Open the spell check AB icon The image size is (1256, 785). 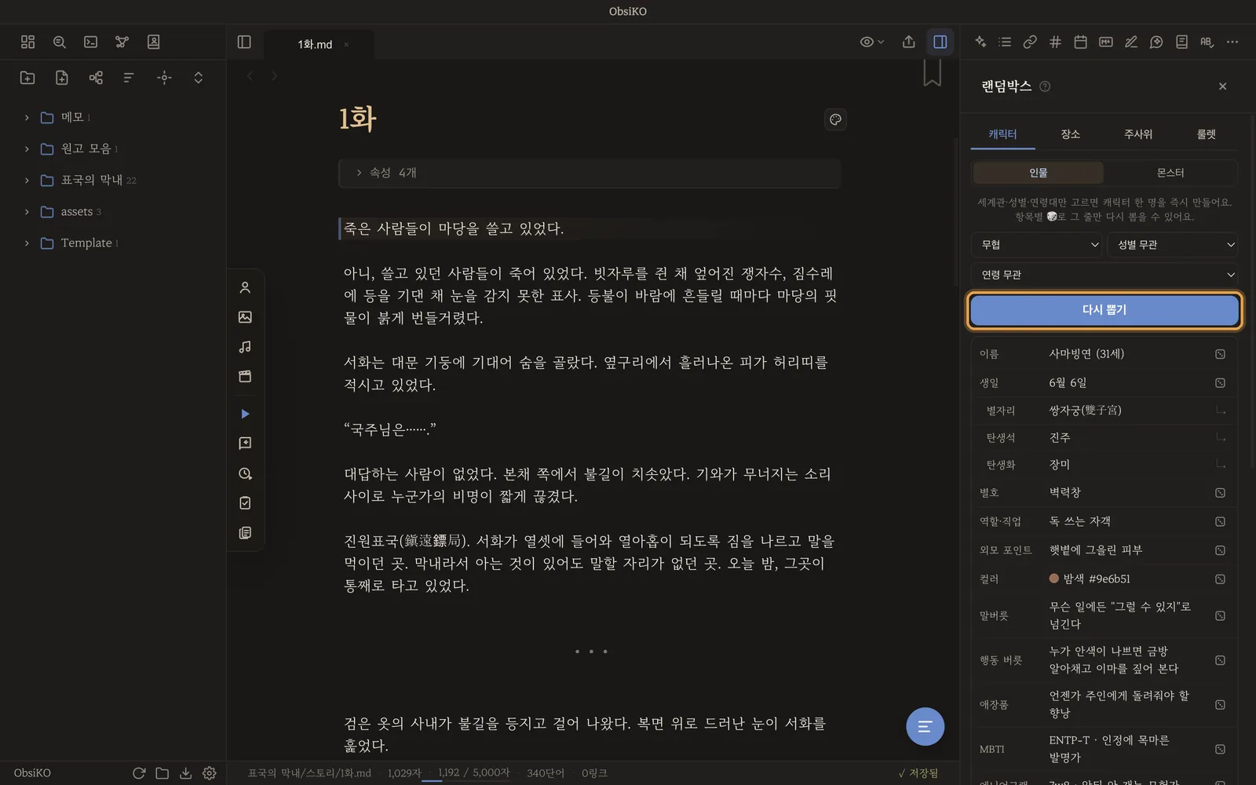coord(1207,42)
